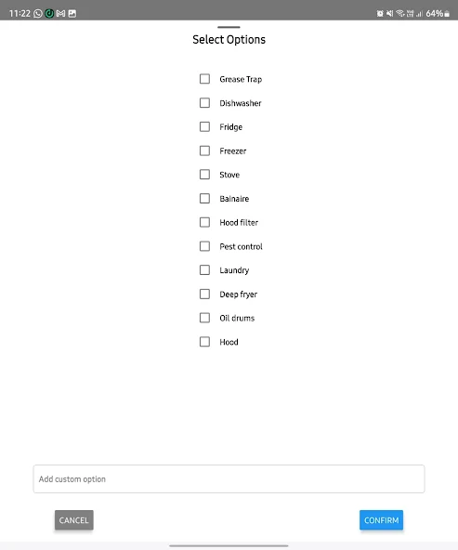Image resolution: width=458 pixels, height=550 pixels.
Task: Click the CANCEL button
Action: (x=74, y=520)
